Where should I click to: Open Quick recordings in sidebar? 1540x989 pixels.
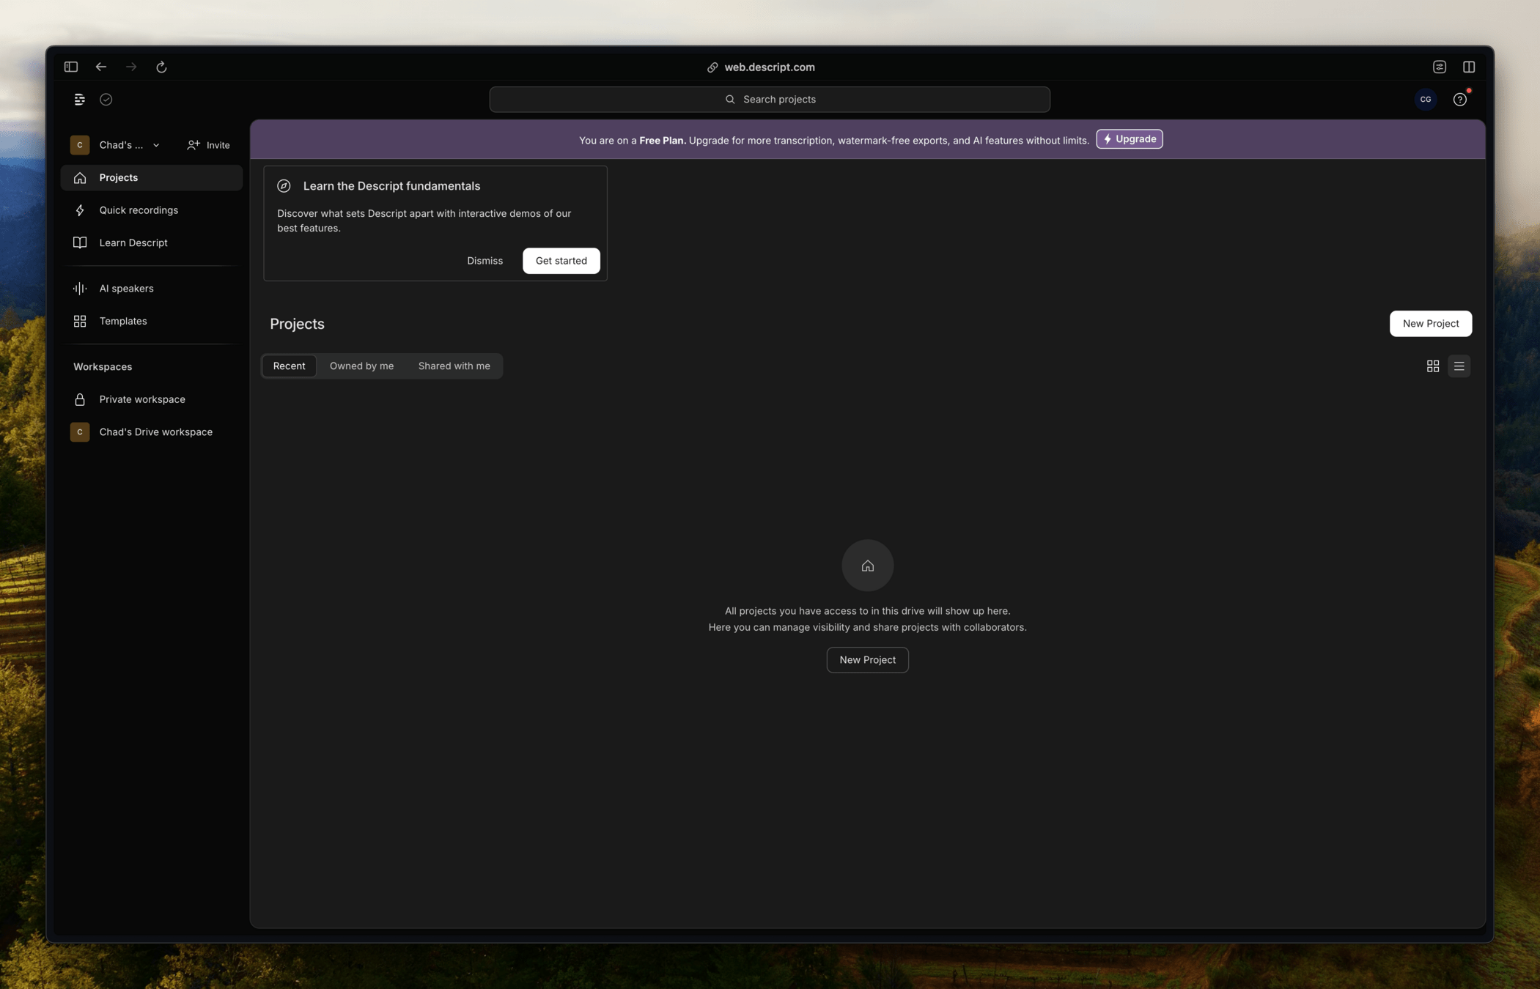click(x=139, y=210)
